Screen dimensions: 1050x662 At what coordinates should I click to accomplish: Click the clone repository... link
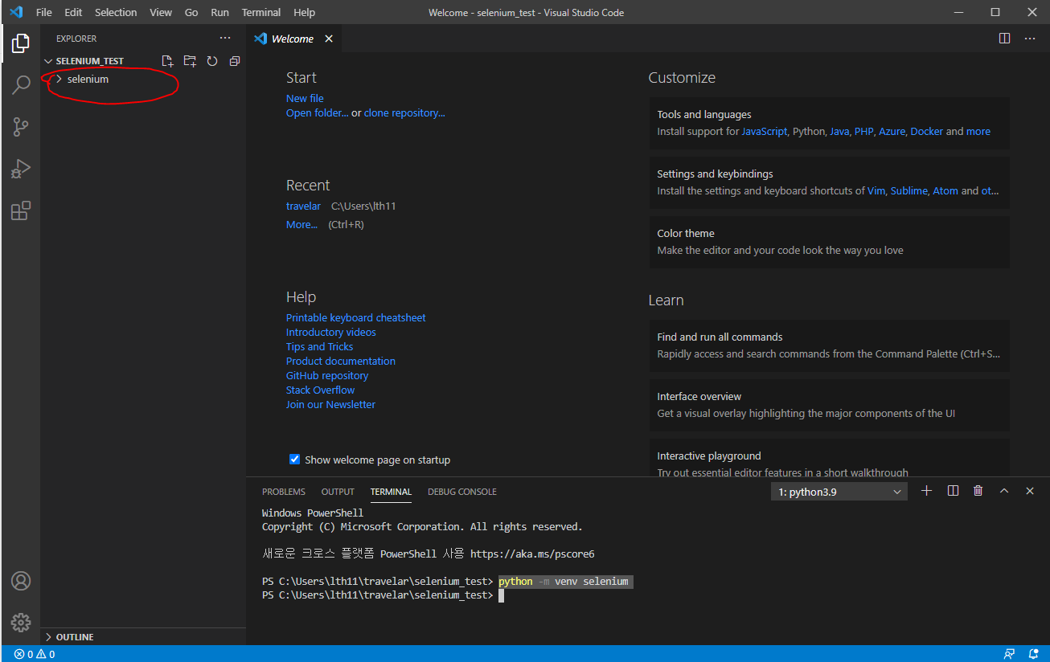coord(404,112)
